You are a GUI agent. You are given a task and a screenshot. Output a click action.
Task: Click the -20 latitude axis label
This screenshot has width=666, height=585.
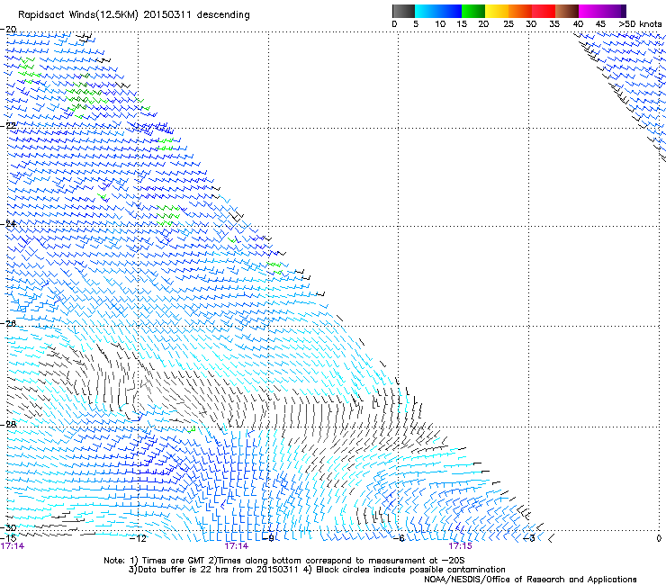click(8, 30)
